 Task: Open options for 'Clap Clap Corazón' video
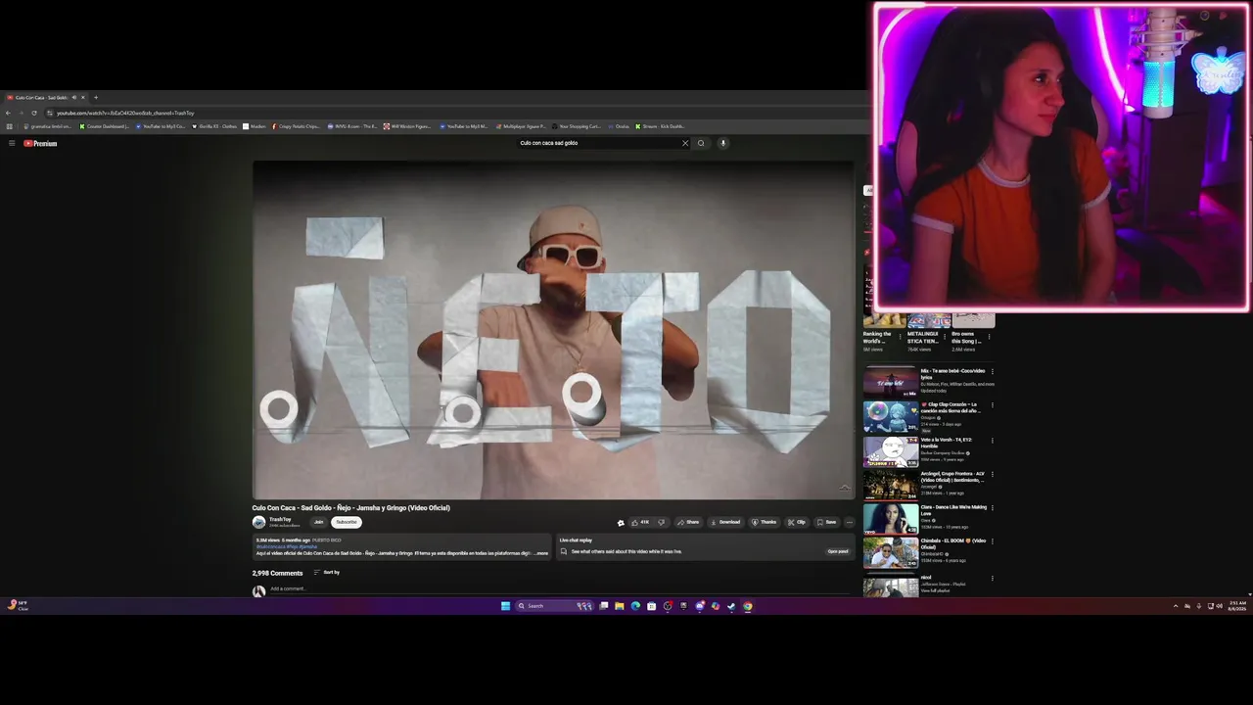pos(993,405)
